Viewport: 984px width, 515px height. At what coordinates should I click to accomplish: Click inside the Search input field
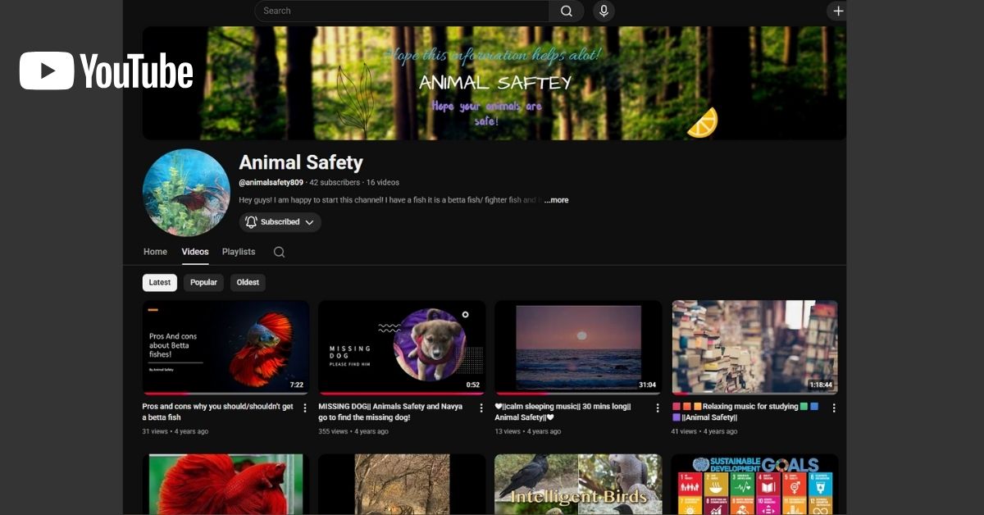point(394,11)
